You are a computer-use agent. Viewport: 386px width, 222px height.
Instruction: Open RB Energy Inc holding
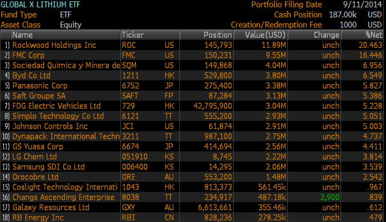pos(38,217)
